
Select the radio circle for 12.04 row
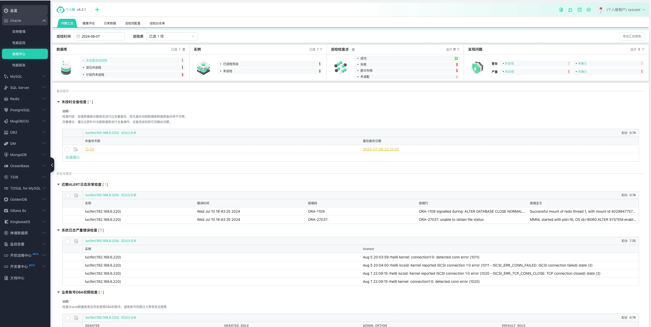pos(67,149)
